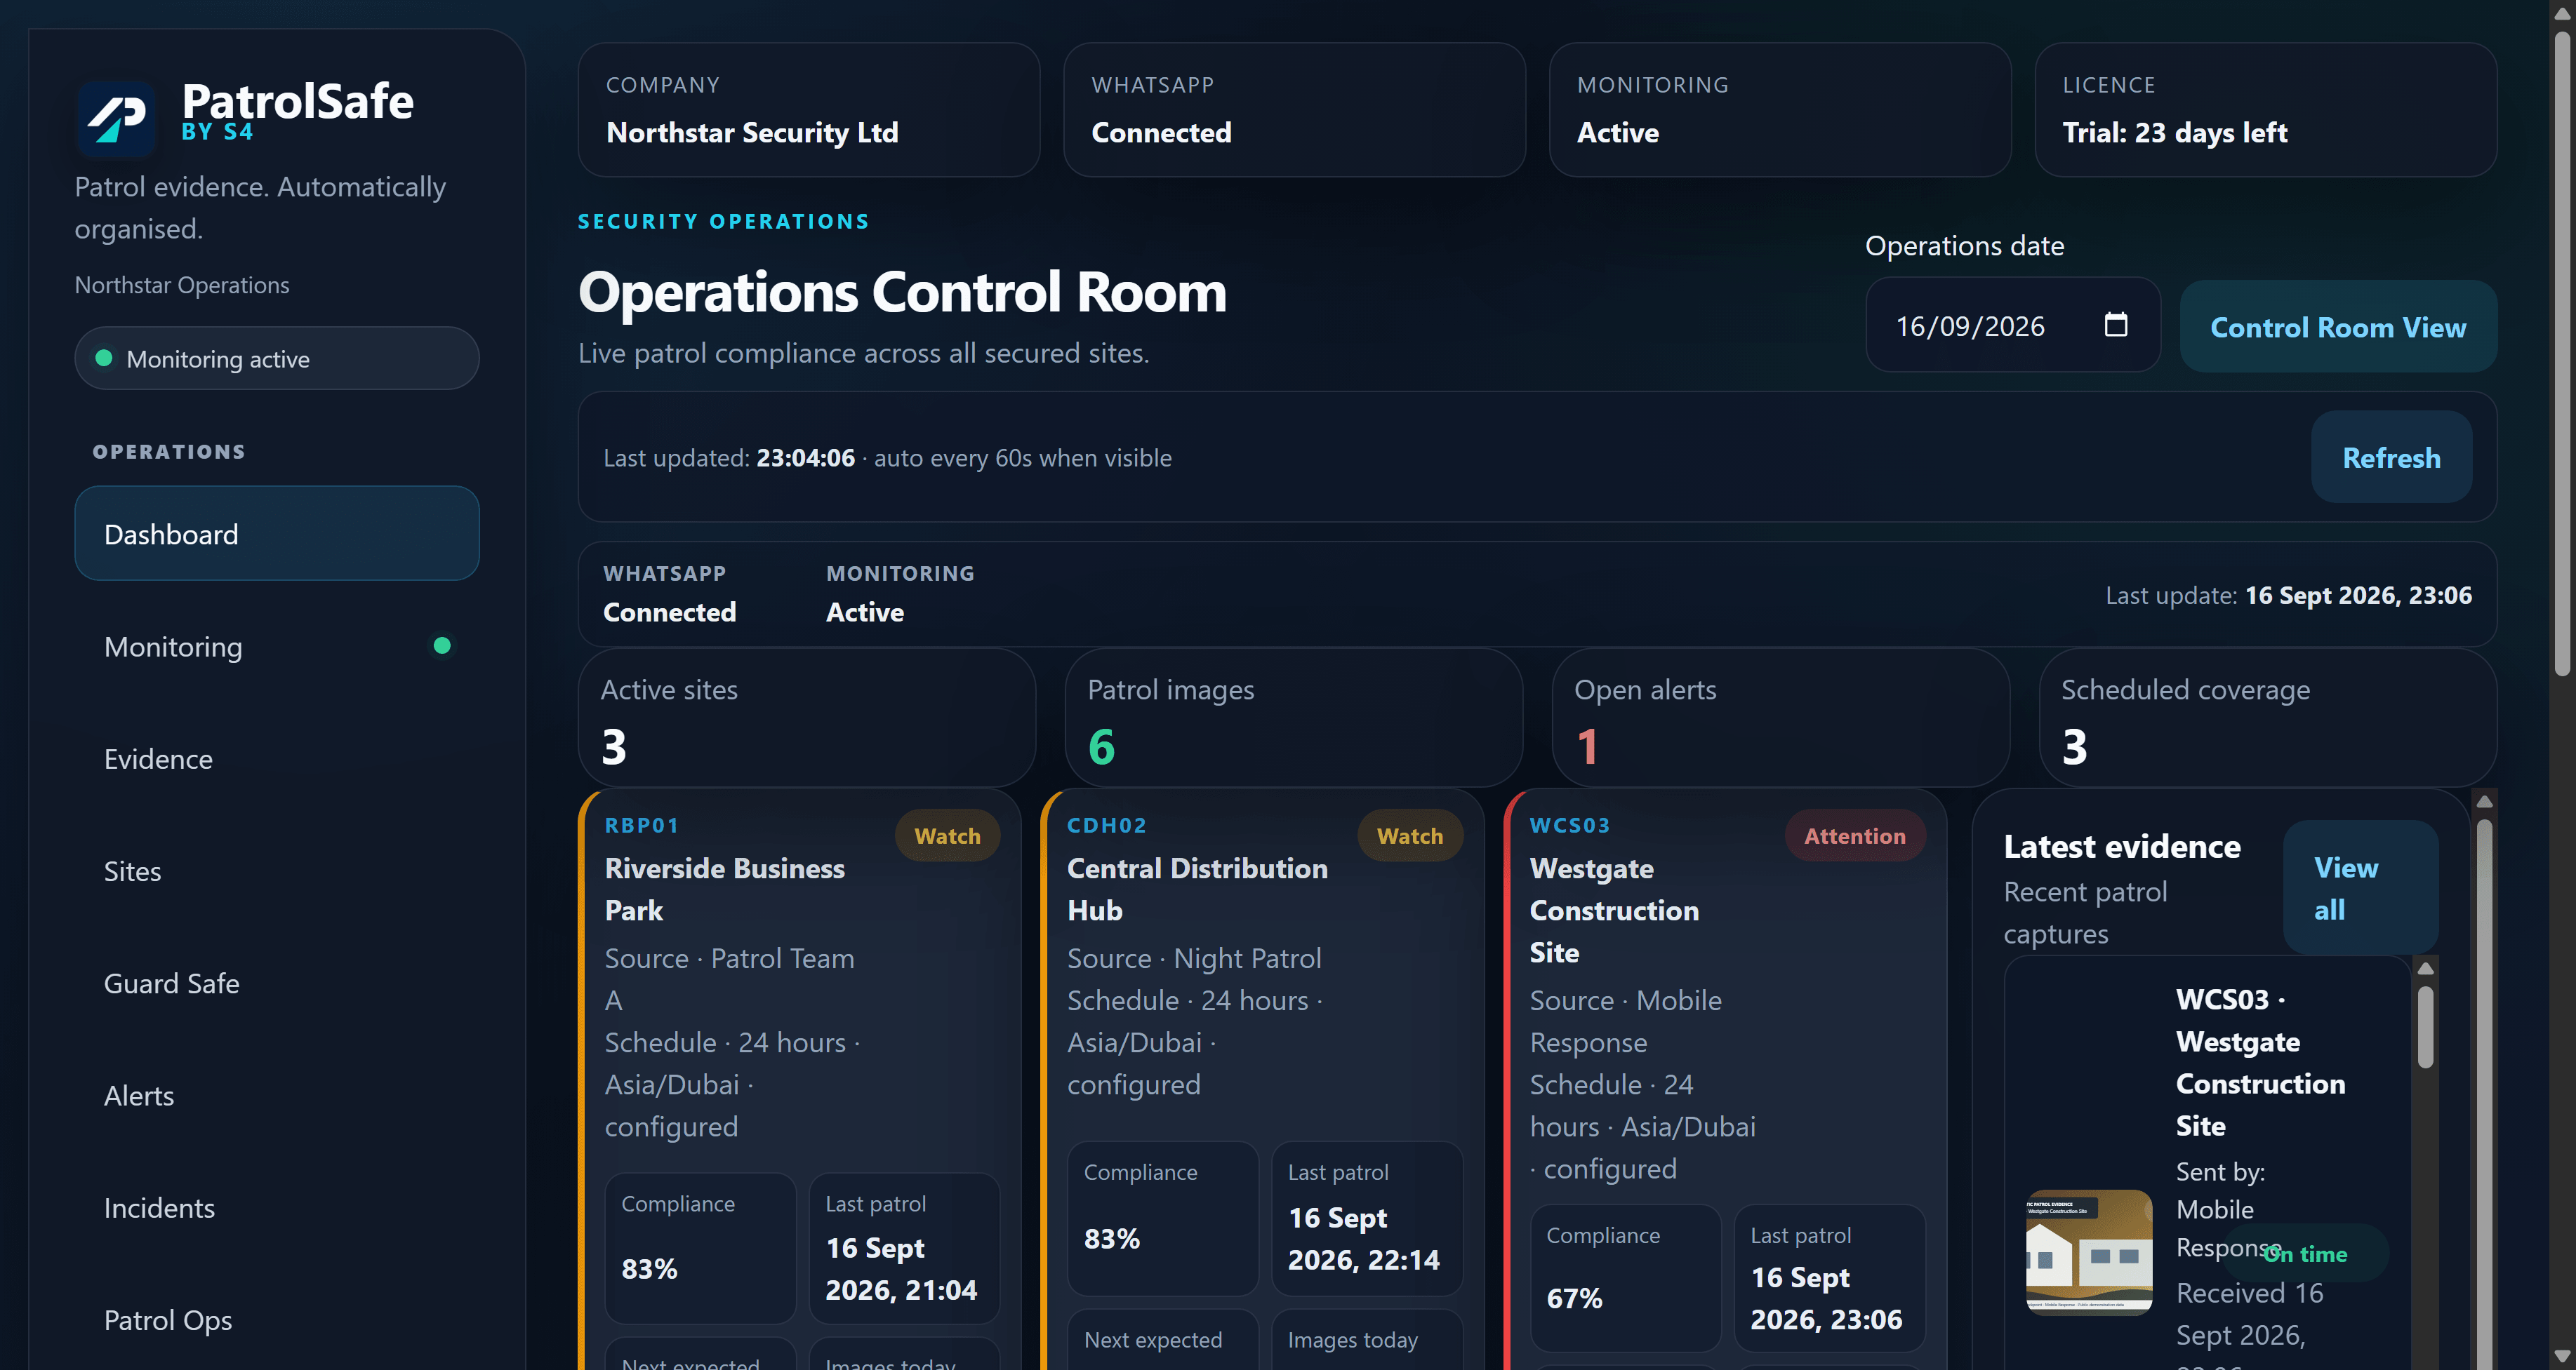This screenshot has height=1370, width=2576.
Task: Click the Scheduled coverage stat card
Action: [2268, 718]
